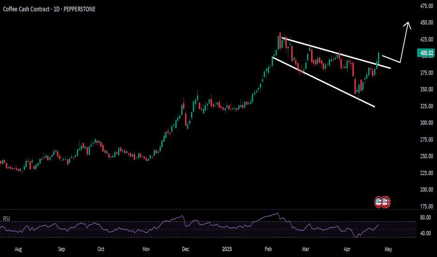
Task: Click the Sep label on time axis
Action: pos(61,249)
